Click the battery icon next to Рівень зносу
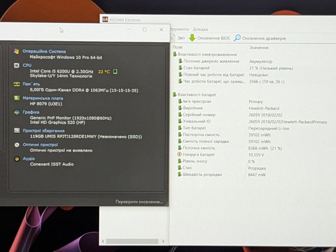This screenshot has height=252, width=336. point(180,161)
